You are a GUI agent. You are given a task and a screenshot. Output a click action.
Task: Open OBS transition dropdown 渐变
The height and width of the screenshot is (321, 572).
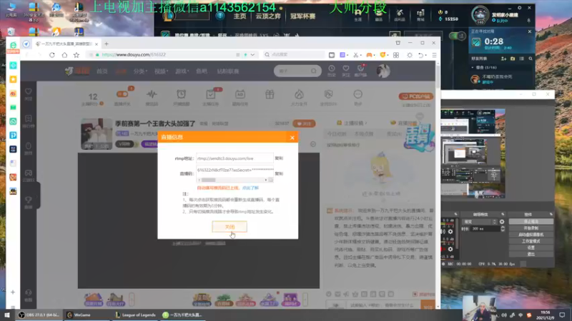479,222
